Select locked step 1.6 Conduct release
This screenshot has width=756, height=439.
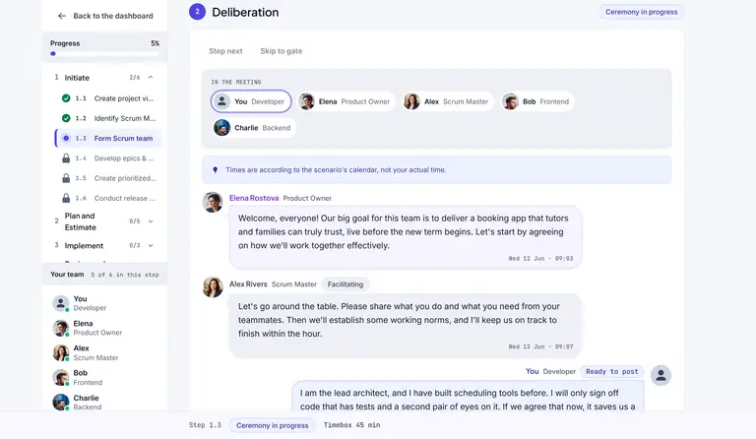(108, 198)
